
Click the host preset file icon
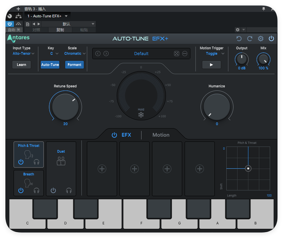(27, 24)
